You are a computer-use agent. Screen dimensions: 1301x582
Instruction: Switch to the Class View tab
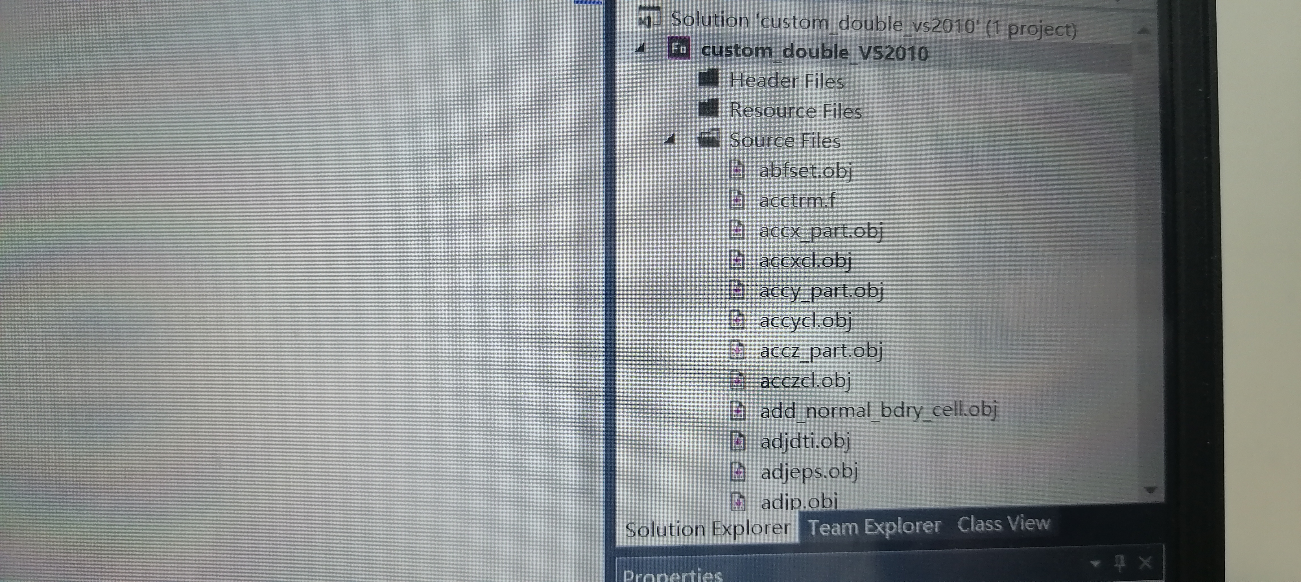(x=1003, y=524)
